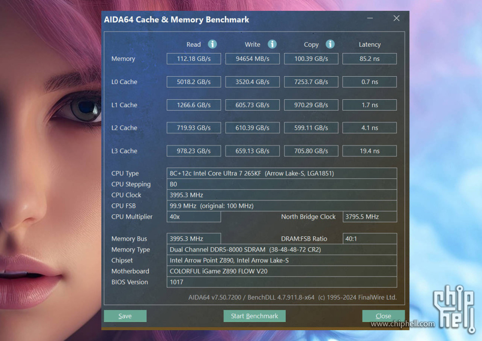Click the CPU Clock label

126,195
